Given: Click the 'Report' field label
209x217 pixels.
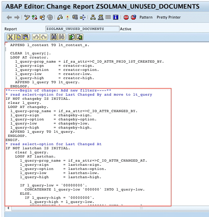Looking at the screenshot, I should (11, 29).
